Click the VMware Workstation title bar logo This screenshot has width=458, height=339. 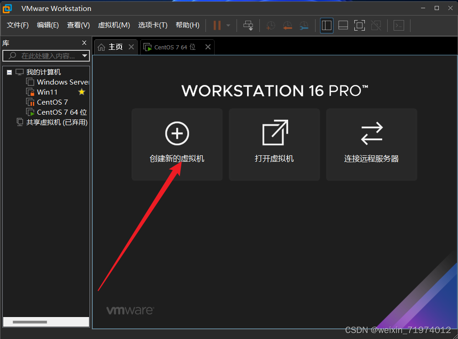(7, 9)
